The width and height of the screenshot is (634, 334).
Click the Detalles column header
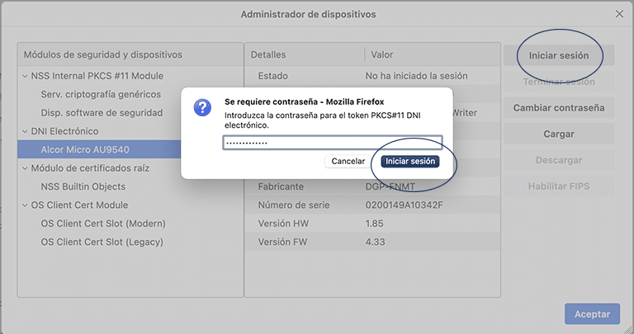pyautogui.click(x=268, y=54)
